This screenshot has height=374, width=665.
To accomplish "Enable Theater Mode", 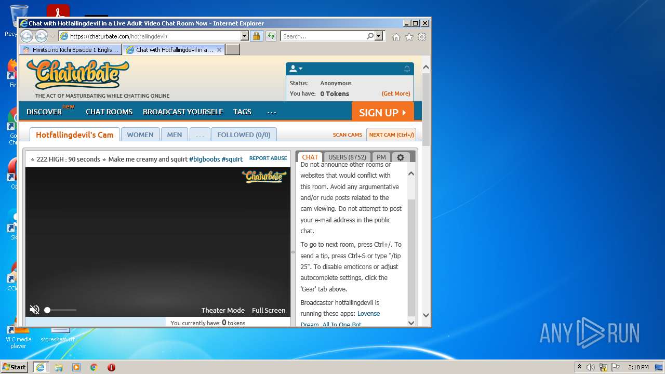I will (x=223, y=310).
